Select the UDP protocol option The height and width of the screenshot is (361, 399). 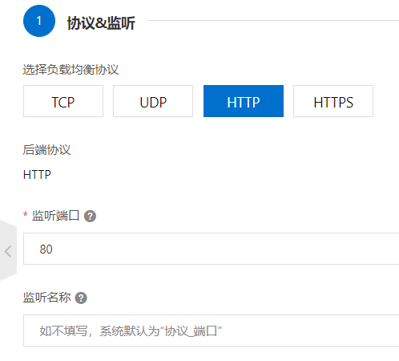pyautogui.click(x=153, y=101)
